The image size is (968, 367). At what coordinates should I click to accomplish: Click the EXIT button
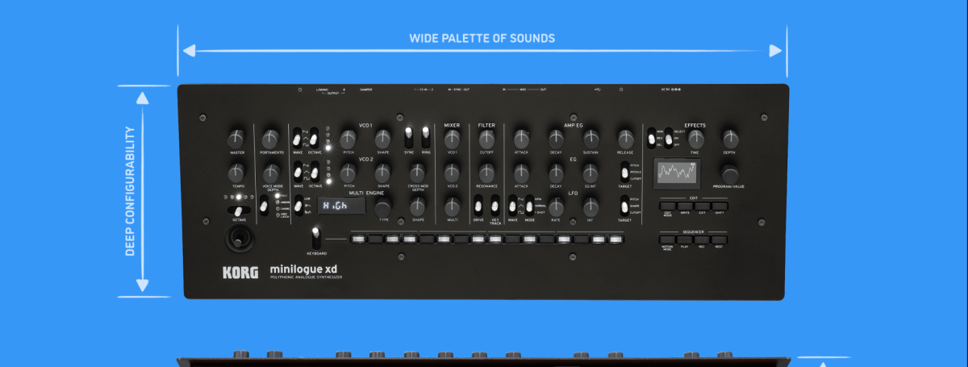pos(702,205)
